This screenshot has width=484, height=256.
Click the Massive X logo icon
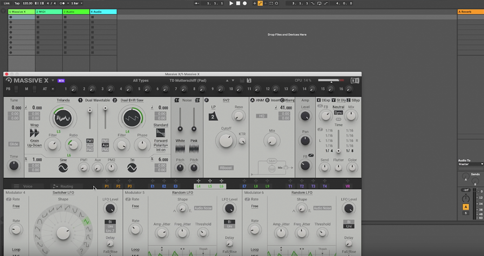coord(9,80)
